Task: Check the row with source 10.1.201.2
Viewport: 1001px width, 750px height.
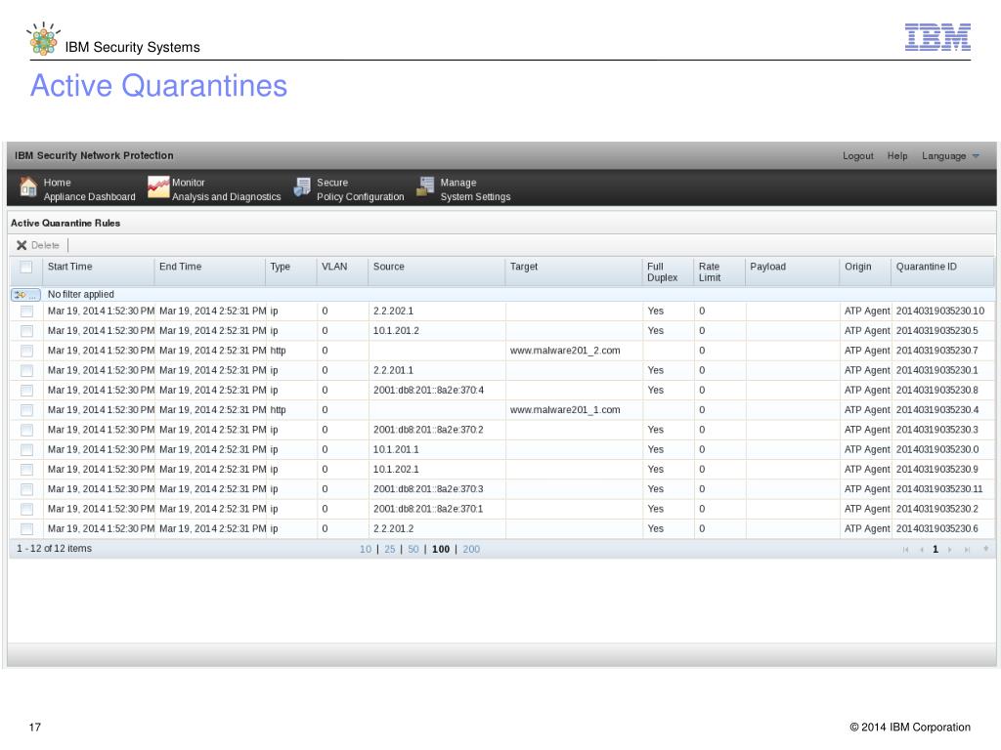Action: coord(26,331)
